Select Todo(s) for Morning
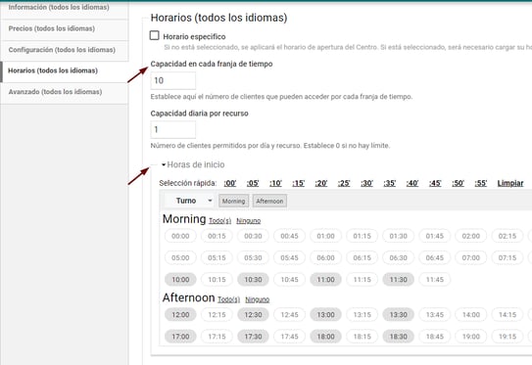The width and height of the screenshot is (532, 365). coord(219,220)
